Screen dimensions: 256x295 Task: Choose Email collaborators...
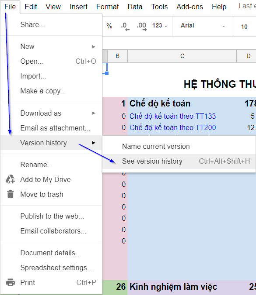[x=51, y=231]
